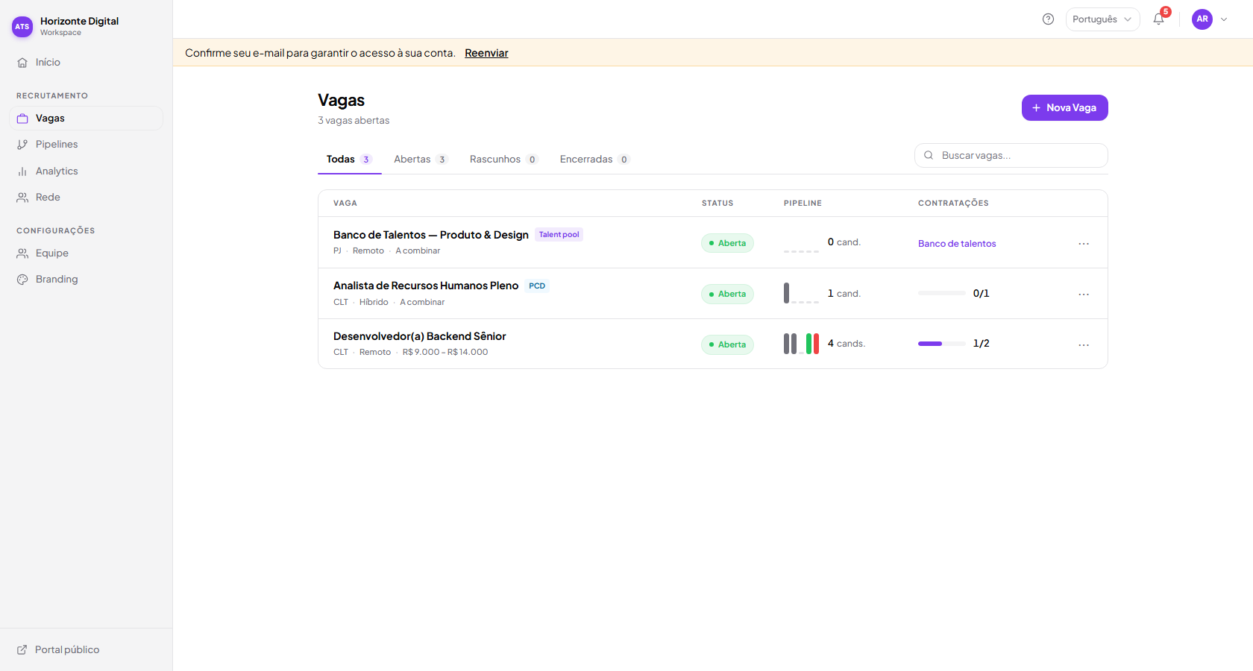Screen dimensions: 1253x671
Task: Switch to the Encerradas tab
Action: pyautogui.click(x=594, y=160)
